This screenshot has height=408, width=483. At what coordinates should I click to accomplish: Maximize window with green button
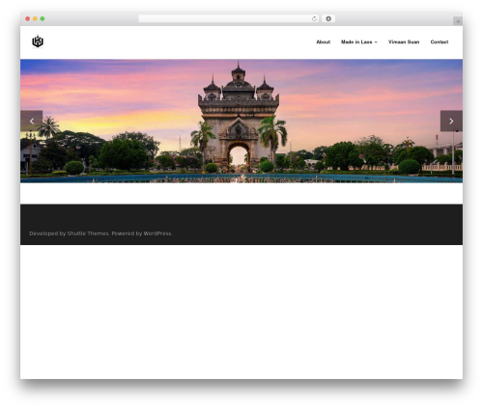pos(43,18)
